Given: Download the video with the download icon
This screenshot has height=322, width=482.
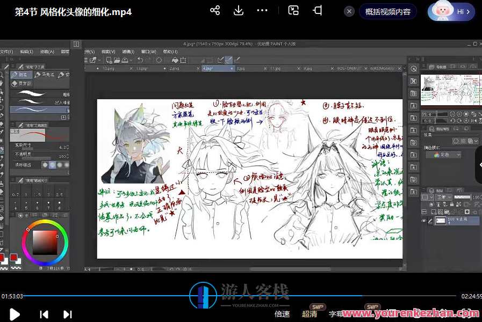Looking at the screenshot, I should tap(239, 11).
